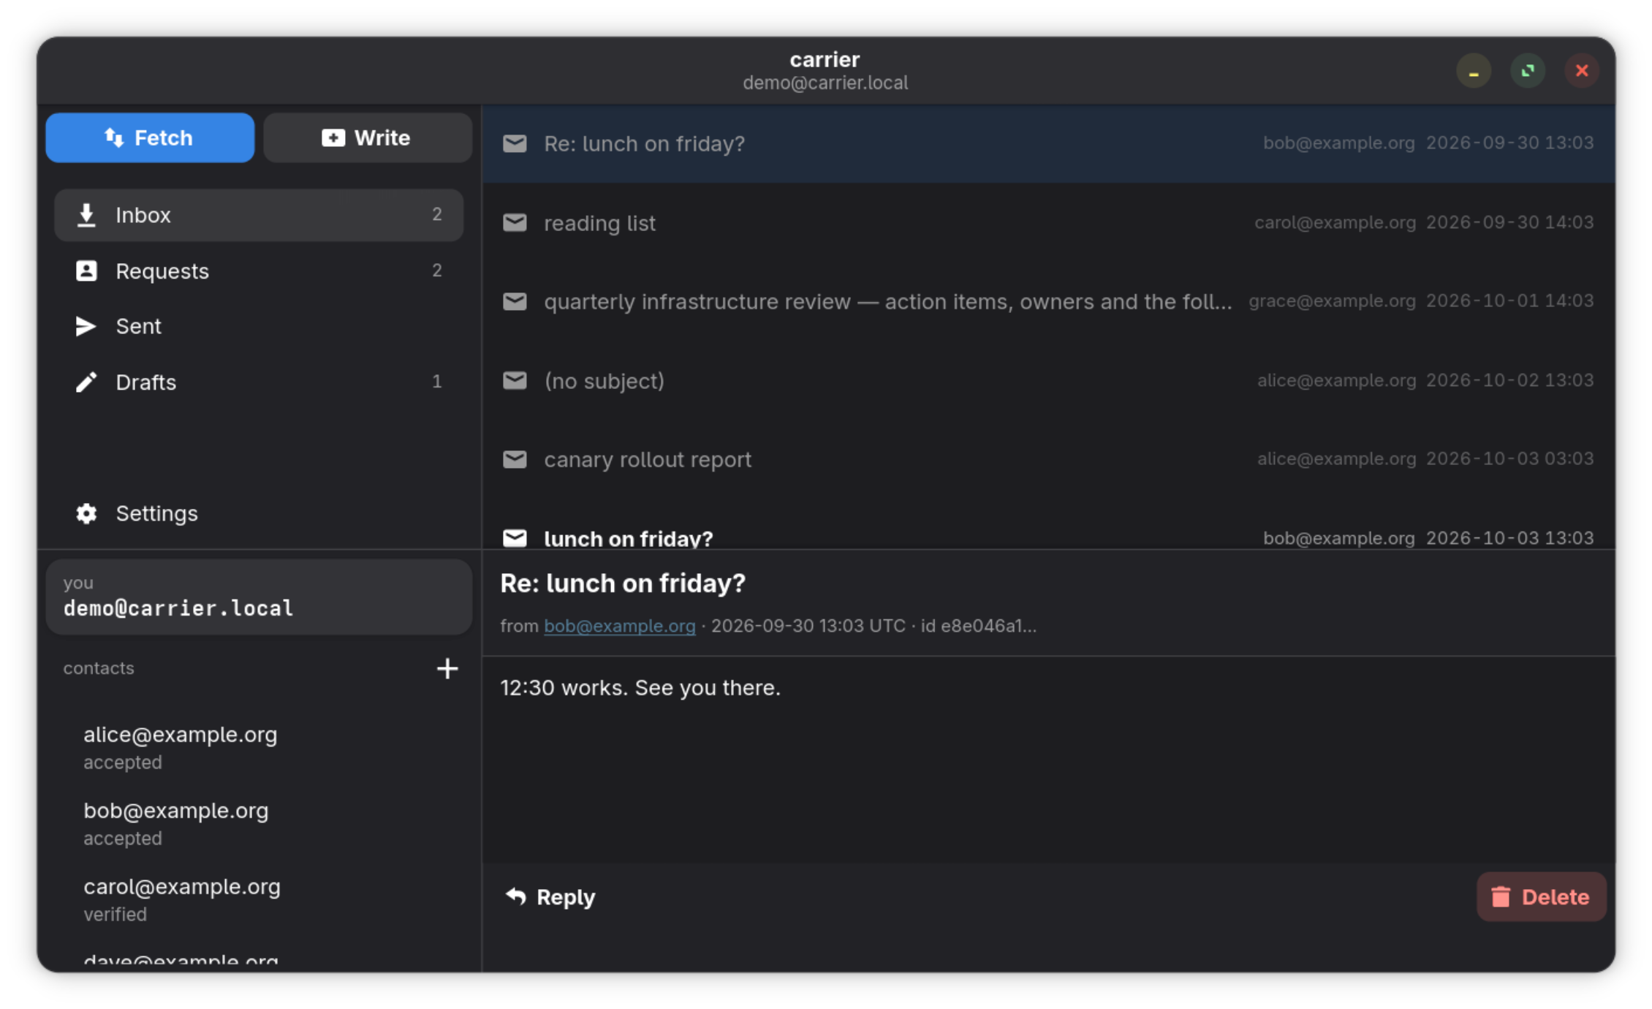Click the message body '12:30 works. See you there.'

pos(640,687)
